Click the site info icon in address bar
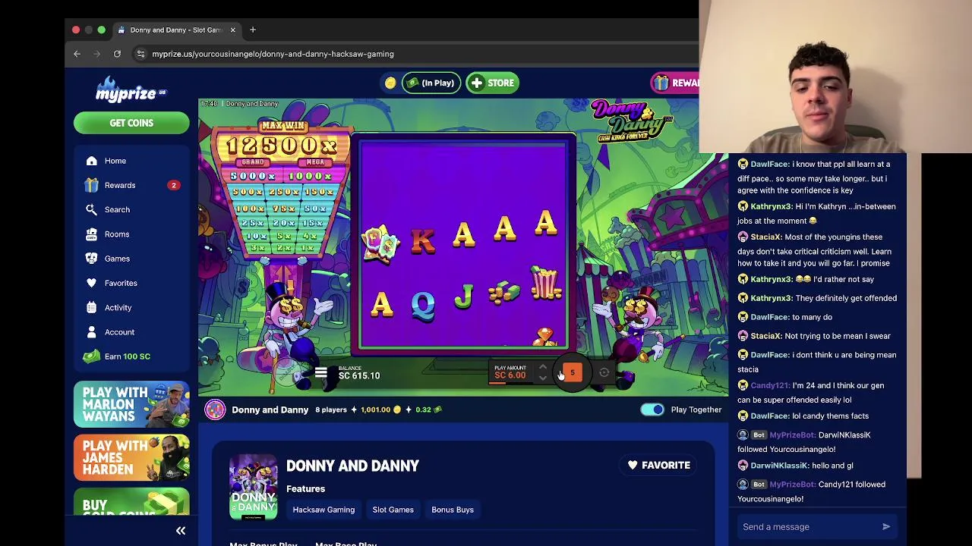 (140, 54)
